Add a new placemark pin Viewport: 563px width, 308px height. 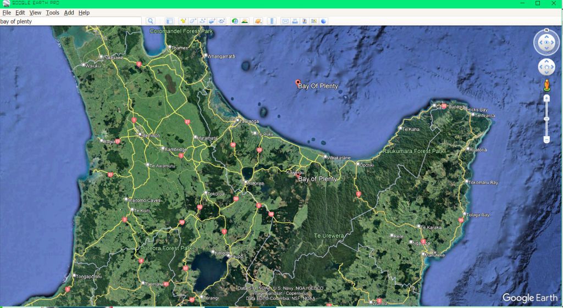point(183,21)
